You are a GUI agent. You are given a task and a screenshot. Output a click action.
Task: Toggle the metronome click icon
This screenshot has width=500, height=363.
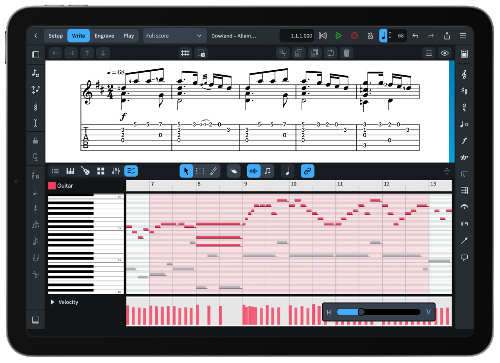tap(370, 36)
